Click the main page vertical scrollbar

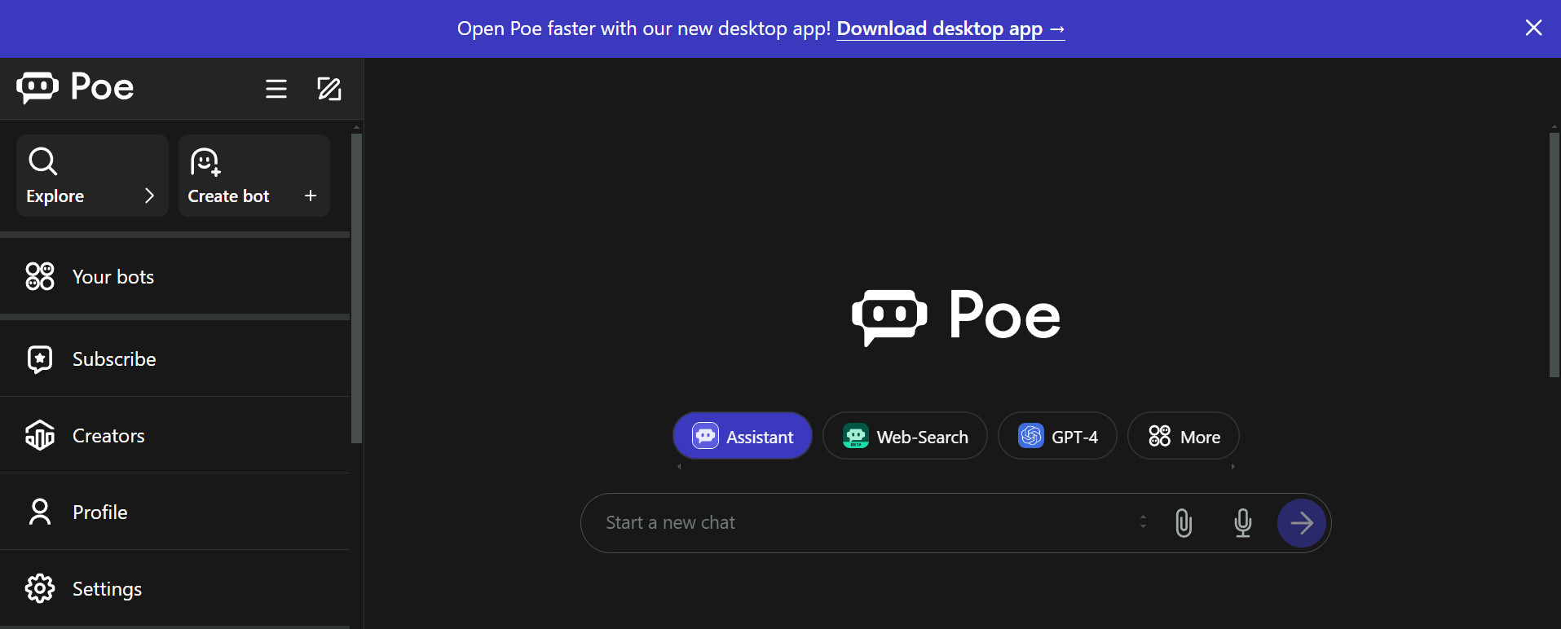click(x=1554, y=255)
